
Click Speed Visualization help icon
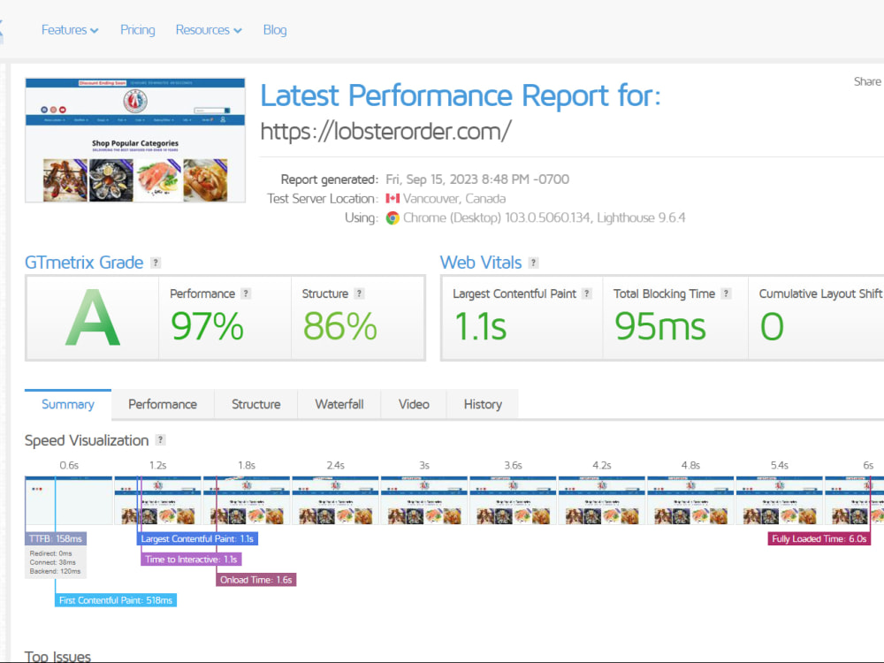click(x=160, y=440)
